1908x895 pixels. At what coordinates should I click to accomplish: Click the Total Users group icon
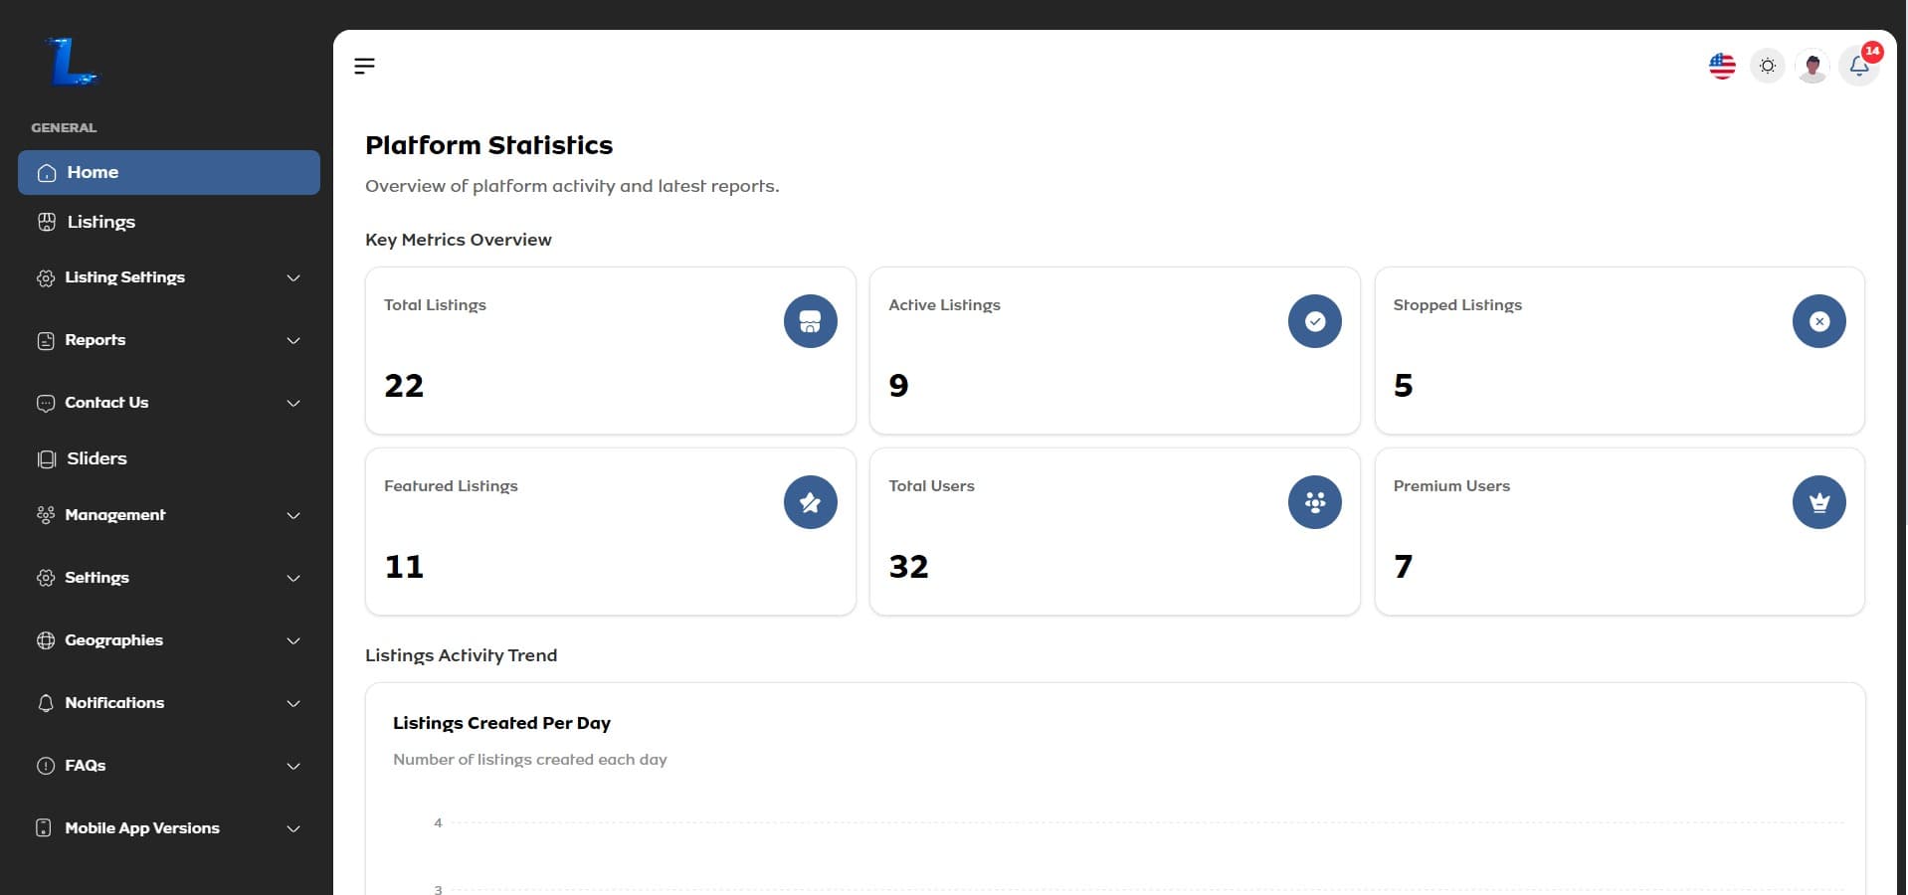tap(1315, 502)
